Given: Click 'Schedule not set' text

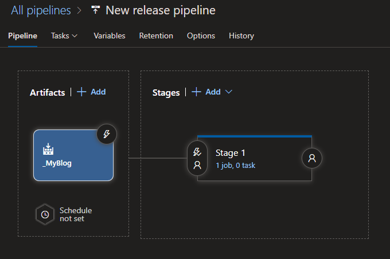Looking at the screenshot, I should [76, 214].
